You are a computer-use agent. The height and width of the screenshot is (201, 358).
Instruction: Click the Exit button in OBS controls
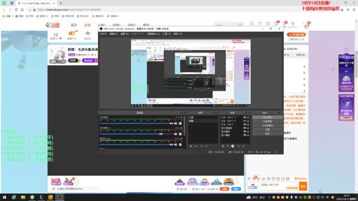267,134
